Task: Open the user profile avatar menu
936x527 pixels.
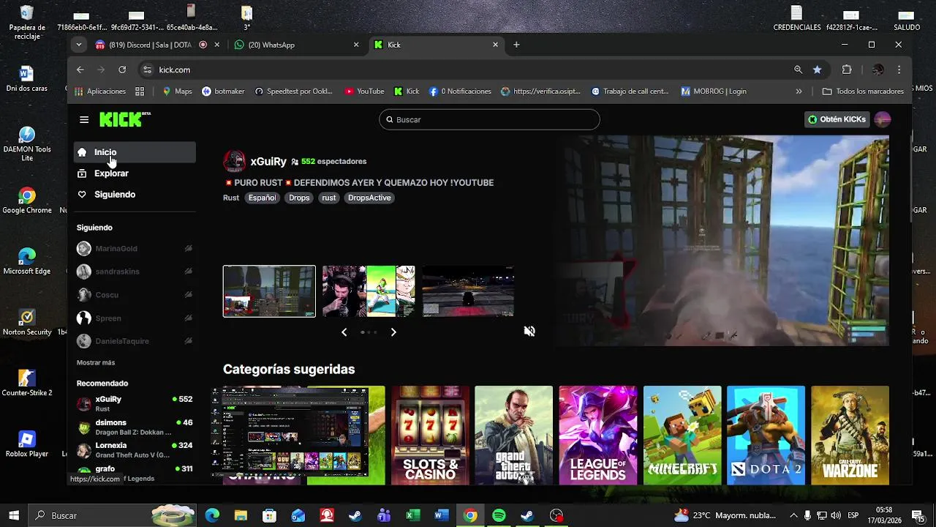Action: [883, 119]
